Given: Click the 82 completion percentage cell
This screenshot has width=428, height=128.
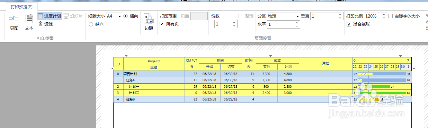Looking at the screenshot, I should [x=191, y=99].
